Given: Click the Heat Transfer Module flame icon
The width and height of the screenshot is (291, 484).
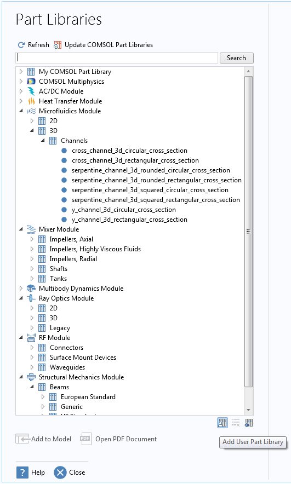Looking at the screenshot, I should point(31,101).
